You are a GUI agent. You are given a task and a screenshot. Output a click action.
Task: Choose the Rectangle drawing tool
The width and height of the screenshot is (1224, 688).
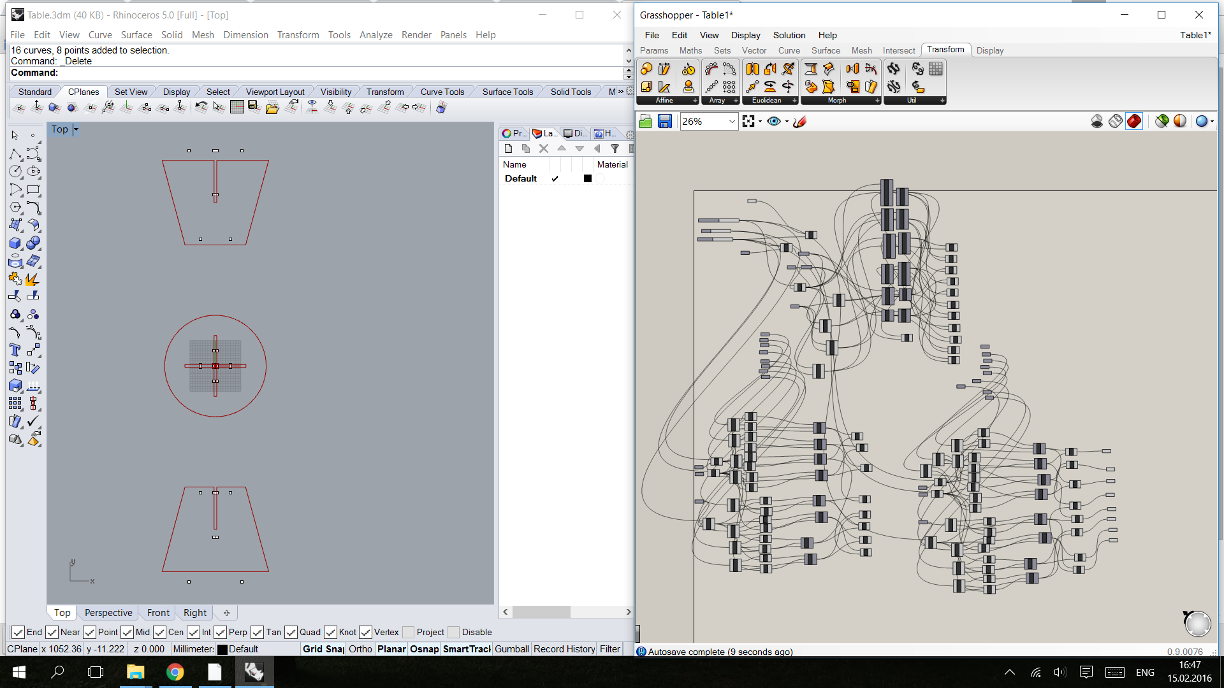pos(33,189)
